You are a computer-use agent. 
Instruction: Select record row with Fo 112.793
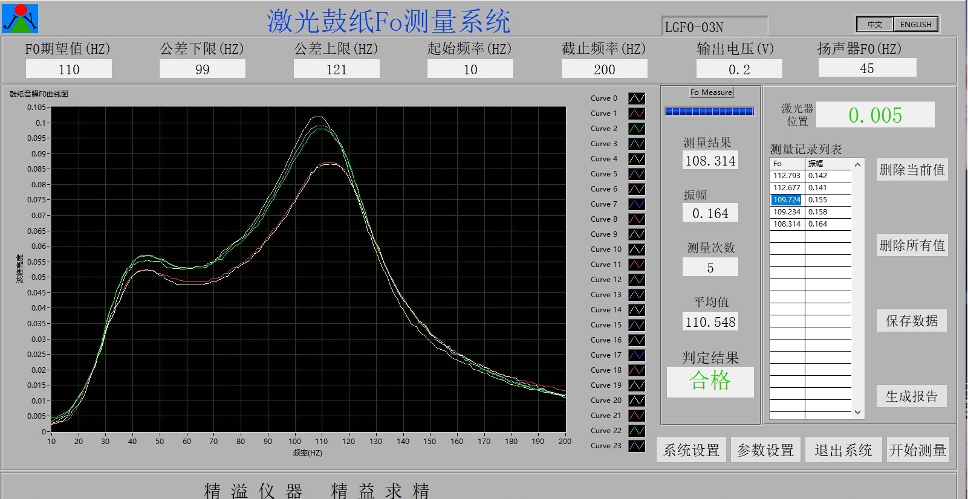811,176
